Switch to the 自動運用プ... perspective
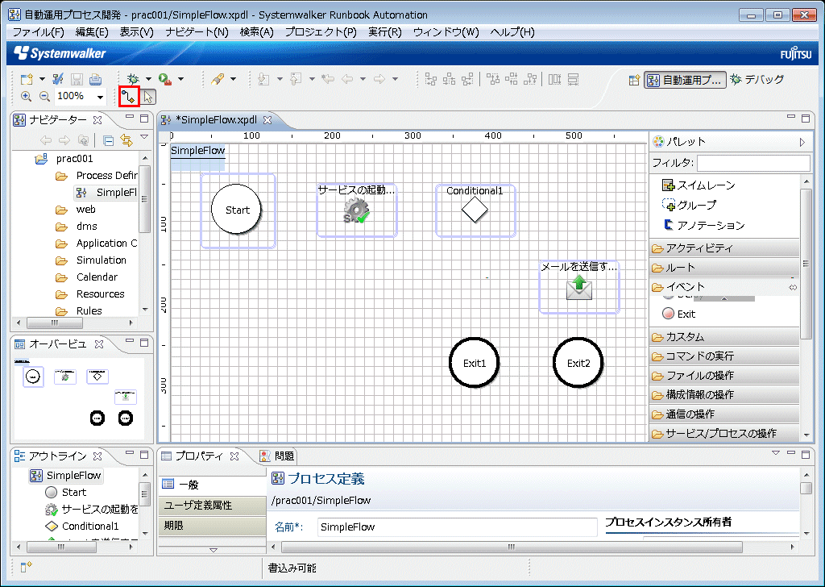The width and height of the screenshot is (825, 587). click(685, 80)
